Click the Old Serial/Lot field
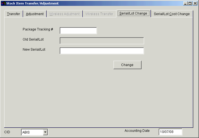 (102, 41)
